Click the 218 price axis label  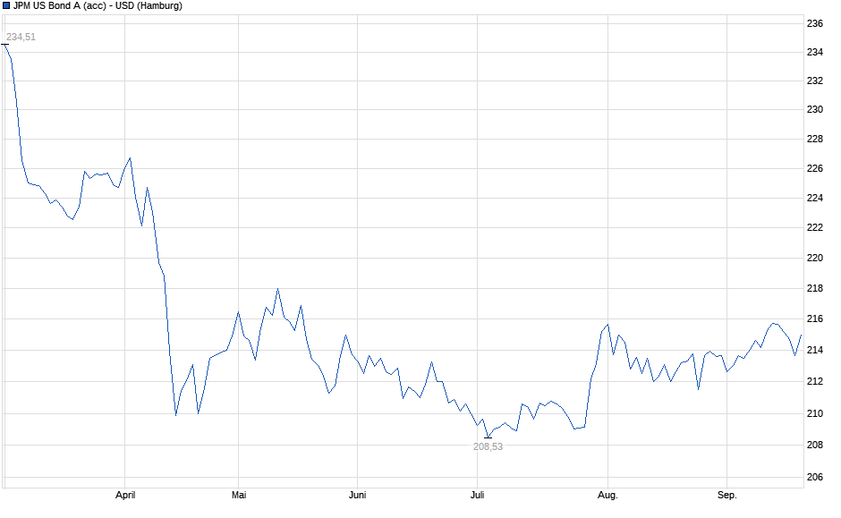[815, 288]
